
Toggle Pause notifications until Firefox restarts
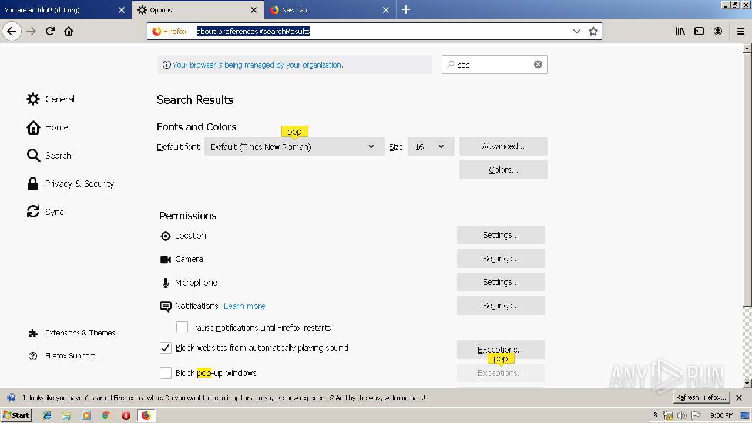(x=182, y=327)
